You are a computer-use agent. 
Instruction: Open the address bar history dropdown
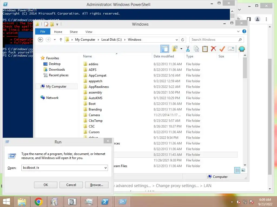click(177, 40)
